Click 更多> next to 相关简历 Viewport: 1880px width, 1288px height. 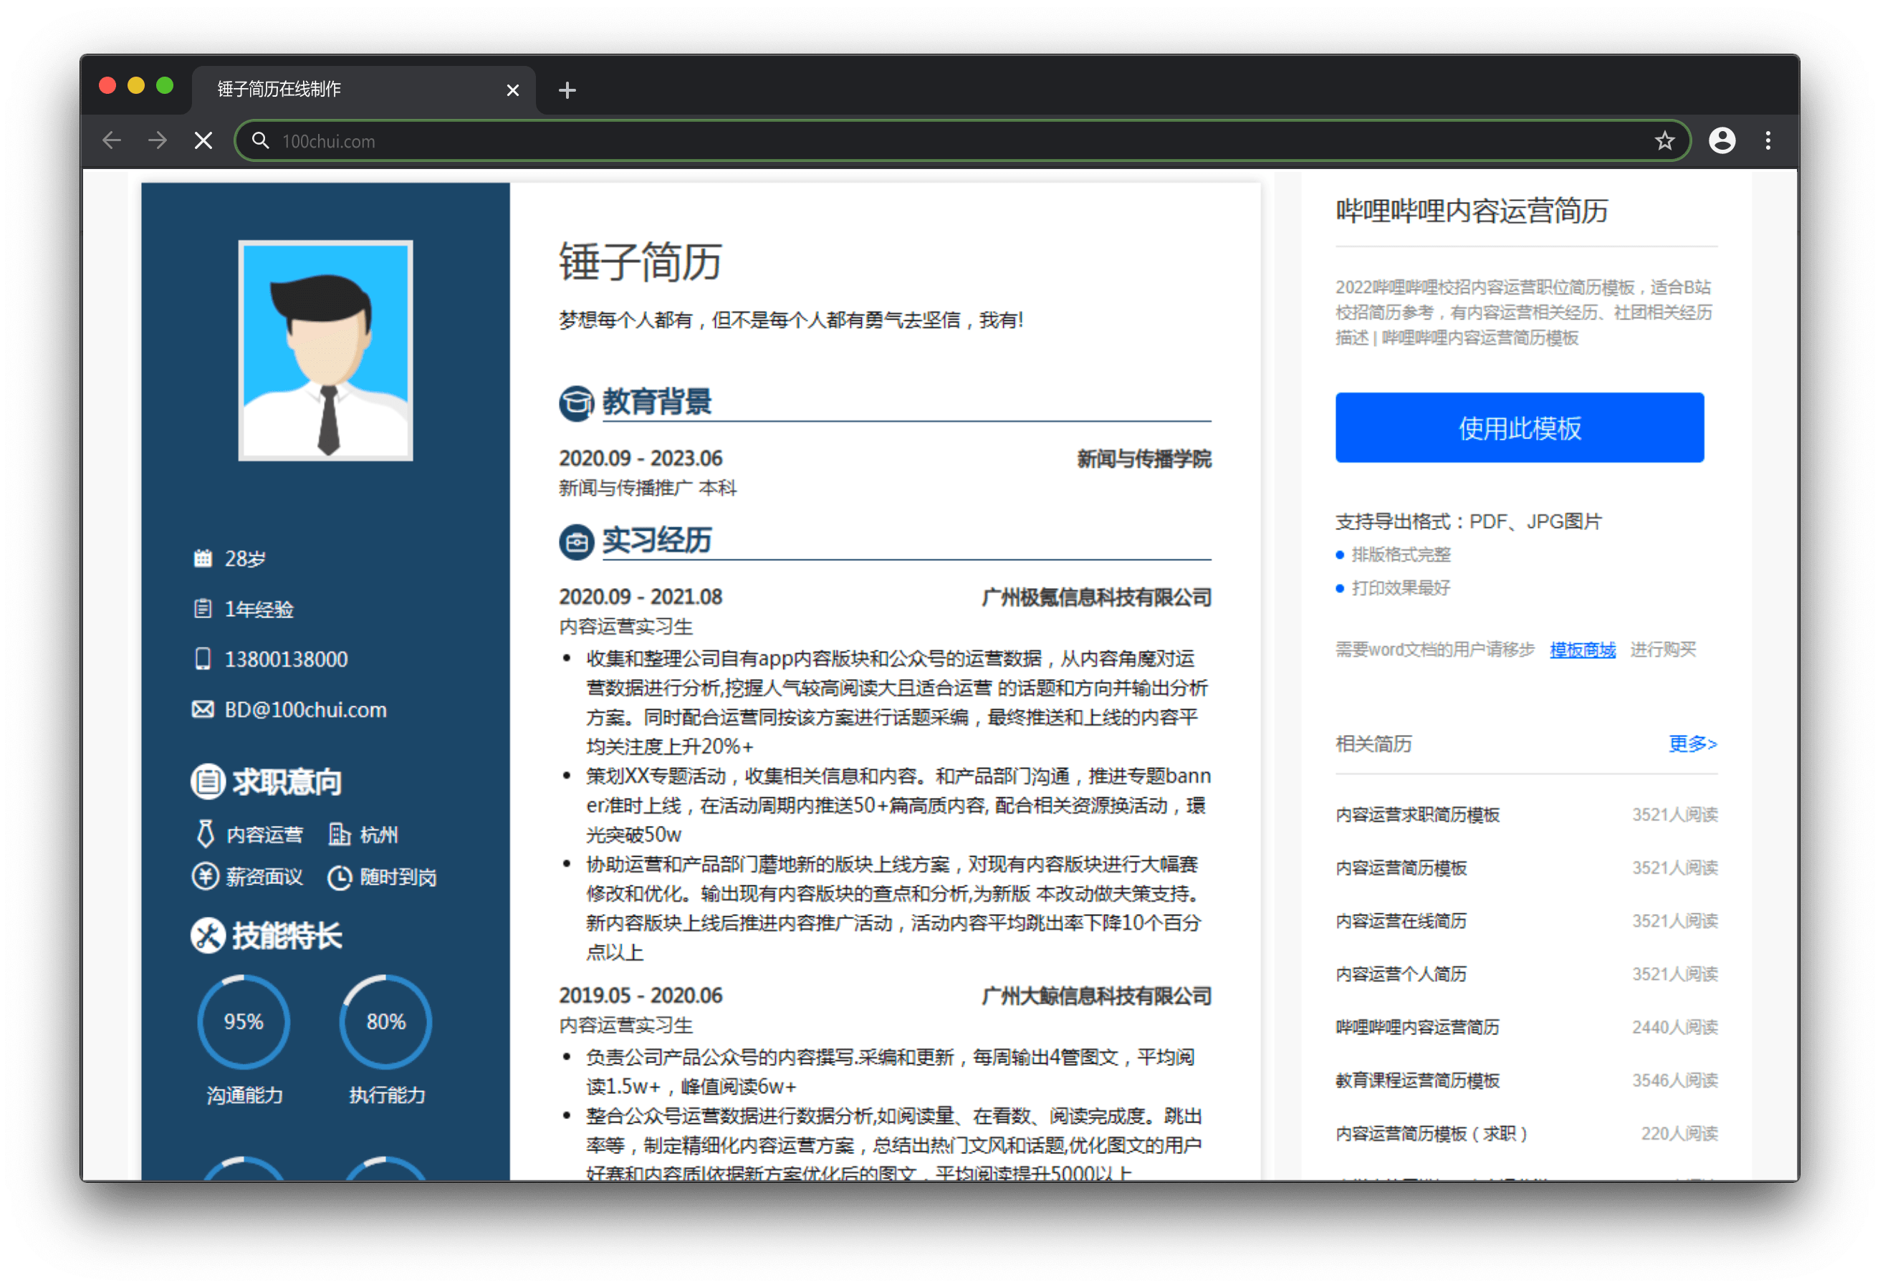tap(1692, 743)
